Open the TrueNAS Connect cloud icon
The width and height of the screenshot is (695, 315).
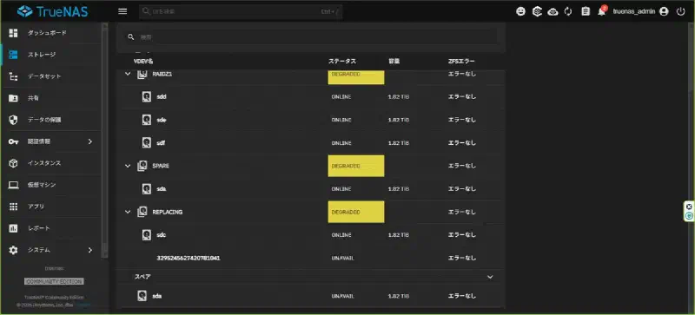point(553,12)
